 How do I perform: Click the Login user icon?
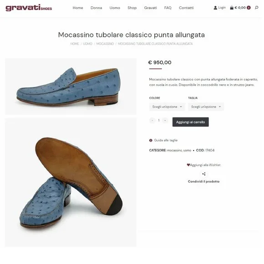click(x=215, y=8)
